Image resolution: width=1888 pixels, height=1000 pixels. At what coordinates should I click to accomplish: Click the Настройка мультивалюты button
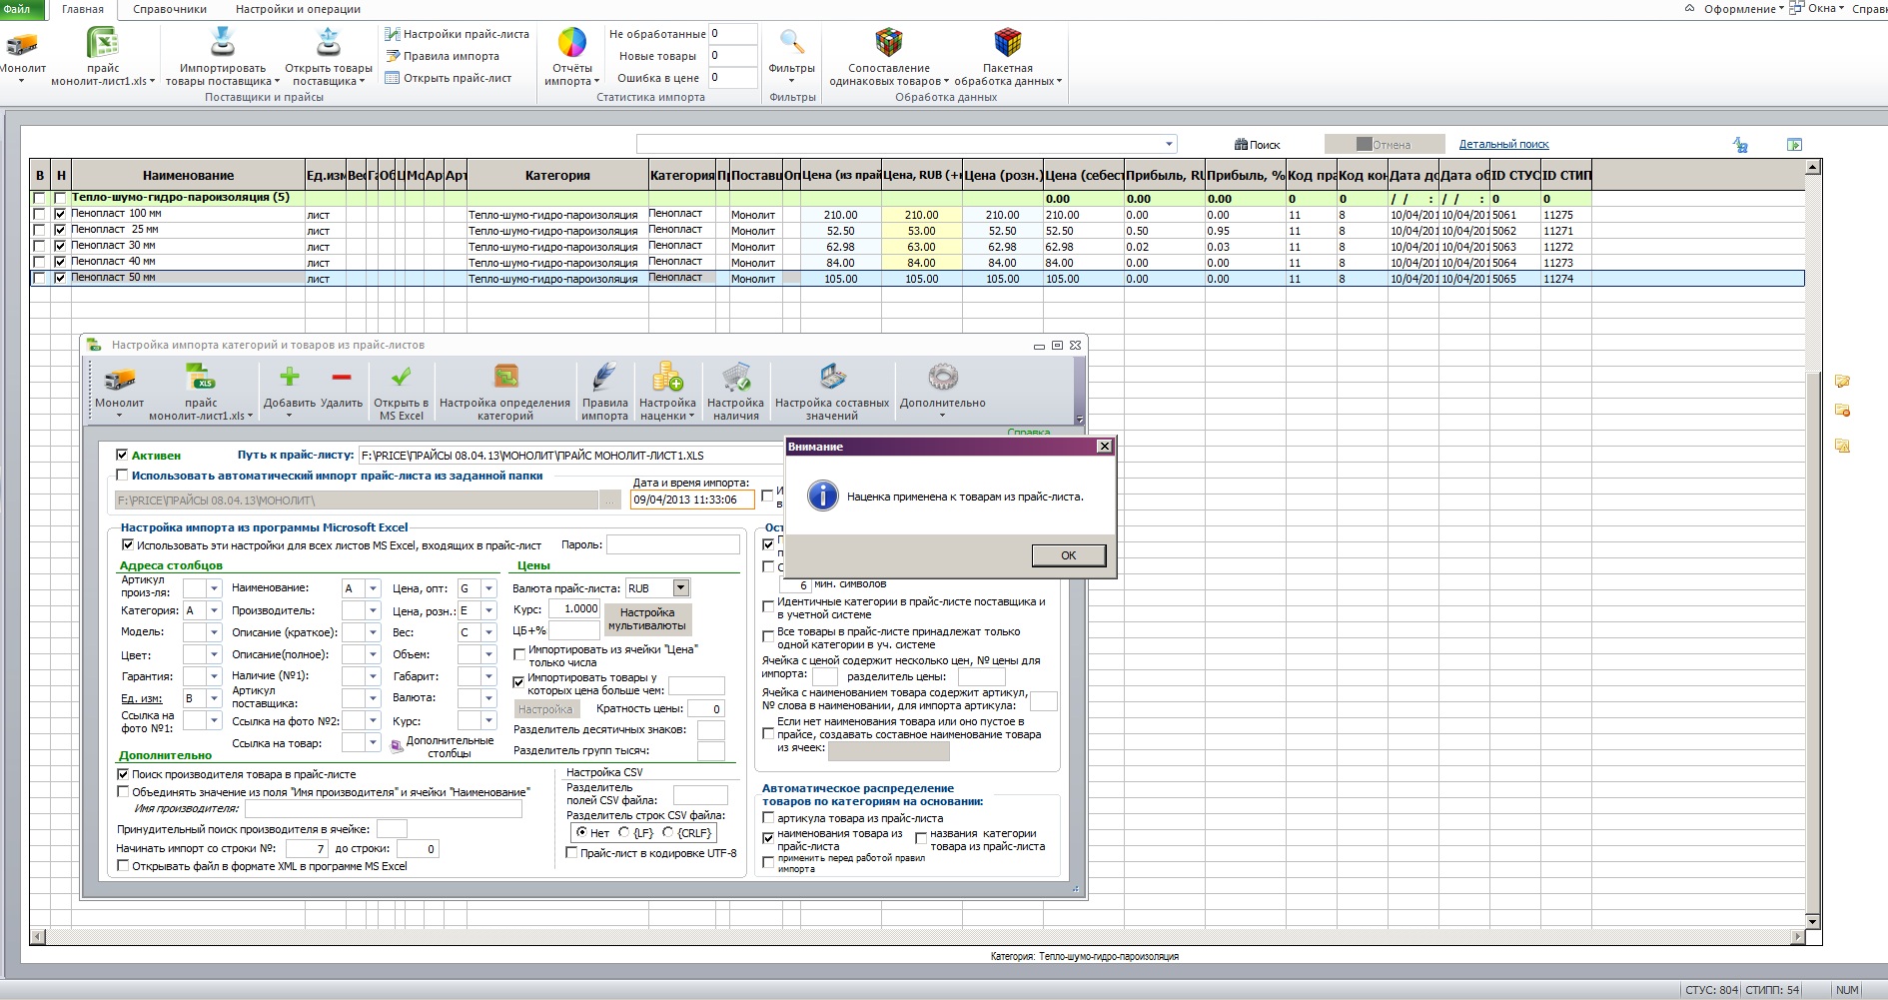coord(647,619)
